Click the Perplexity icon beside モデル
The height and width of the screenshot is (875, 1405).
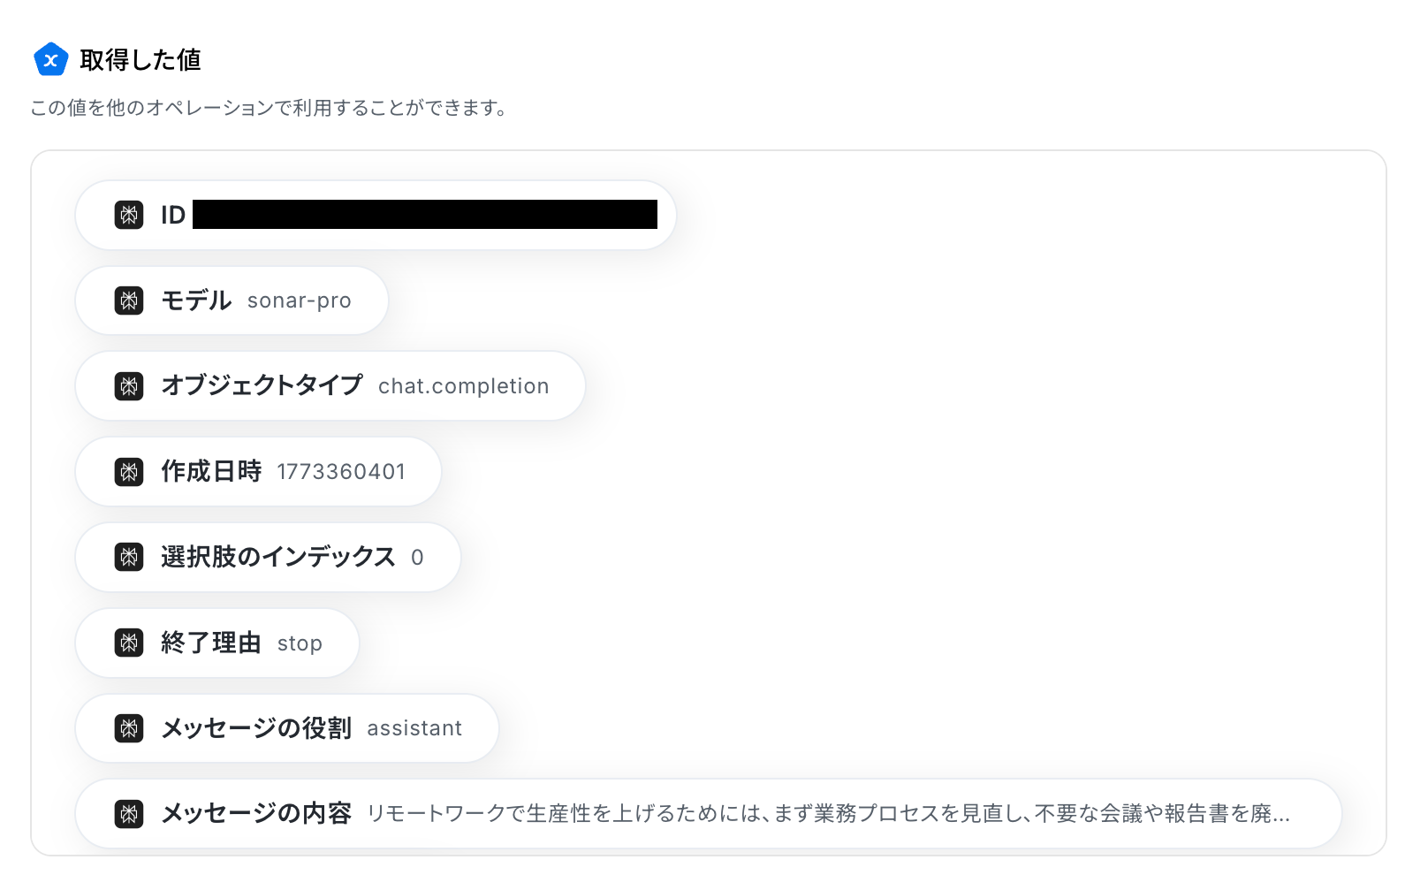(x=129, y=301)
